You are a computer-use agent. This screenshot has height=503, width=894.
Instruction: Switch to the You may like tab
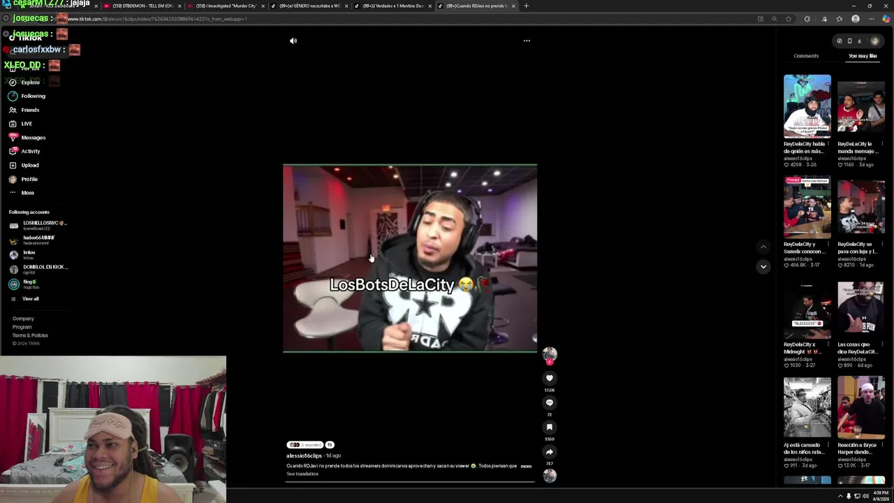coord(863,56)
